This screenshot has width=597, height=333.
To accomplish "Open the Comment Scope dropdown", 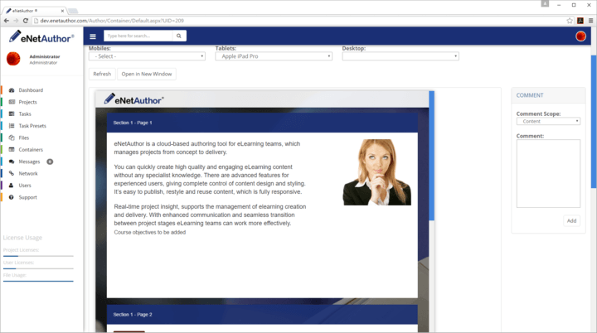I will pyautogui.click(x=548, y=122).
